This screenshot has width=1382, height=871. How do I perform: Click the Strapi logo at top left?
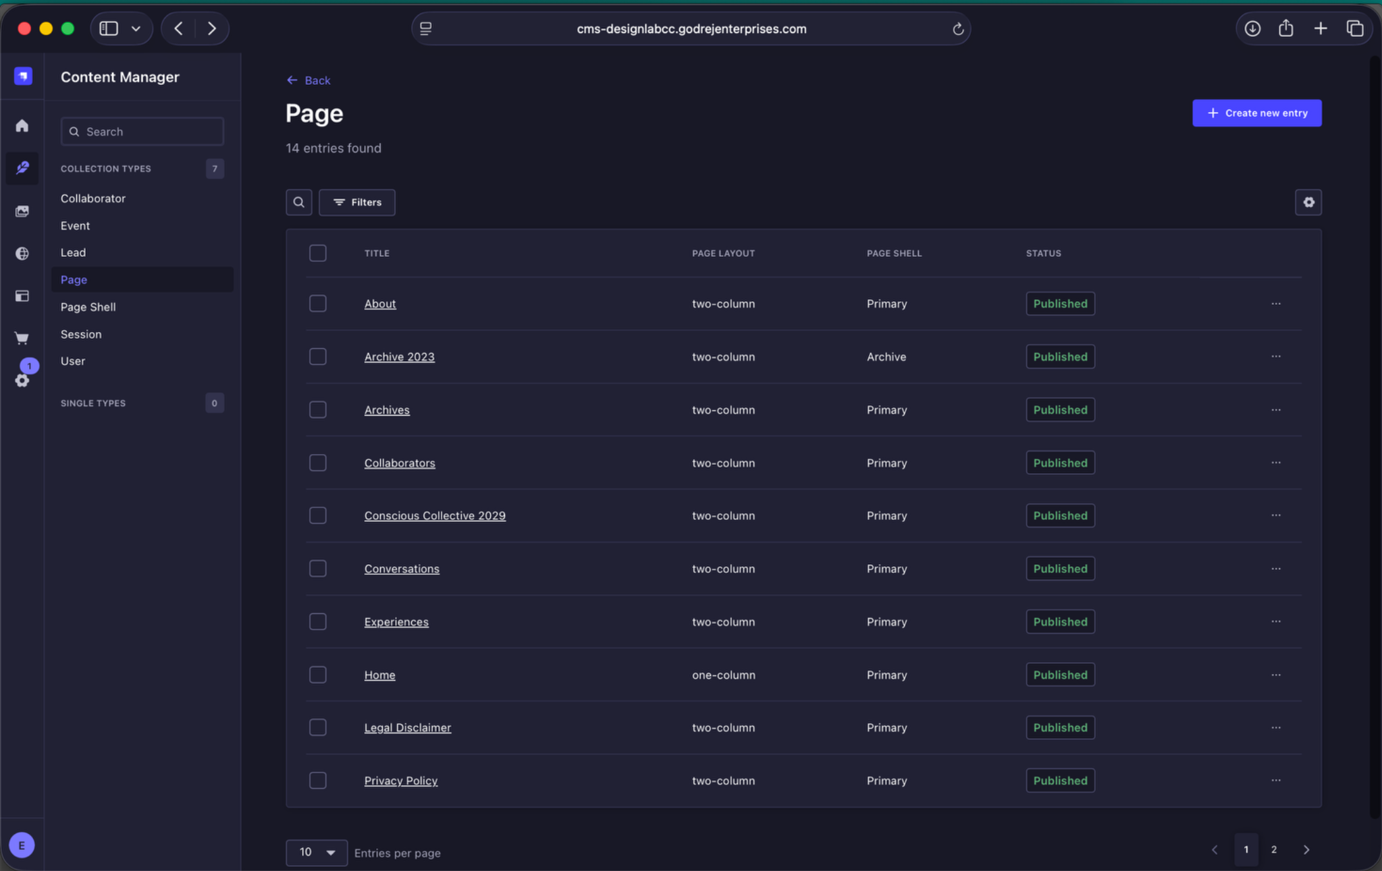click(x=23, y=76)
